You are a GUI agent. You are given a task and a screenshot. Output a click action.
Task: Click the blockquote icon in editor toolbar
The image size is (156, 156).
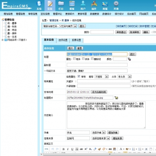[110, 149]
